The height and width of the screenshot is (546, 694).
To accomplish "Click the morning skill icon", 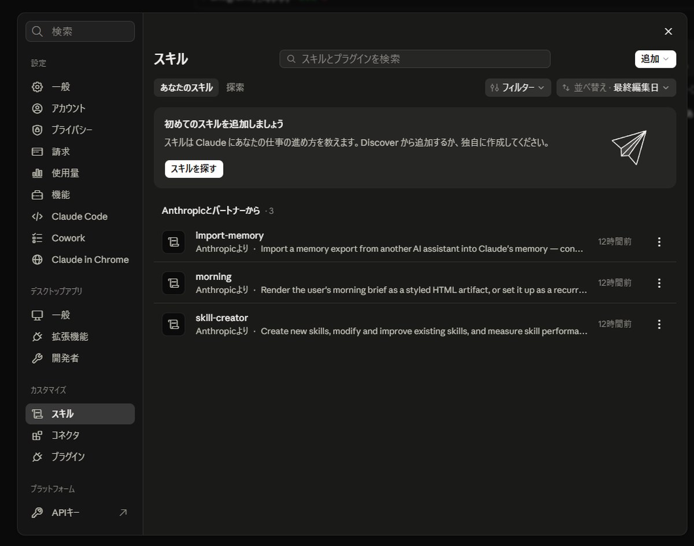I will [x=173, y=283].
